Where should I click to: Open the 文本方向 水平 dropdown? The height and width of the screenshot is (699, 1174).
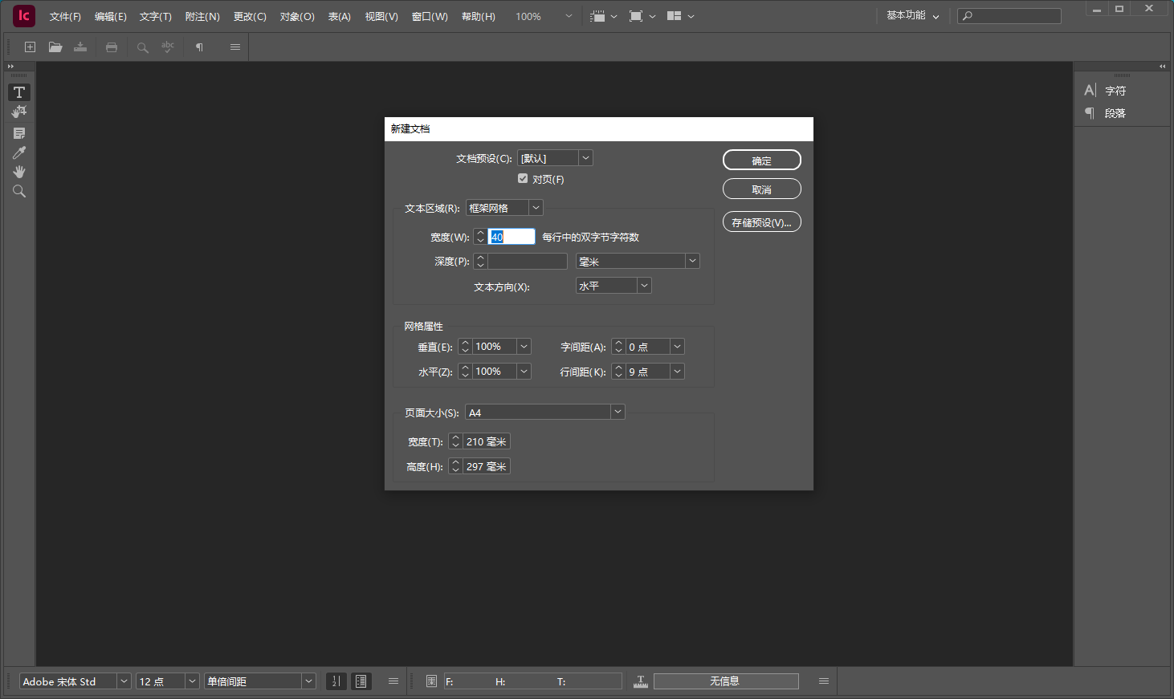coord(613,286)
